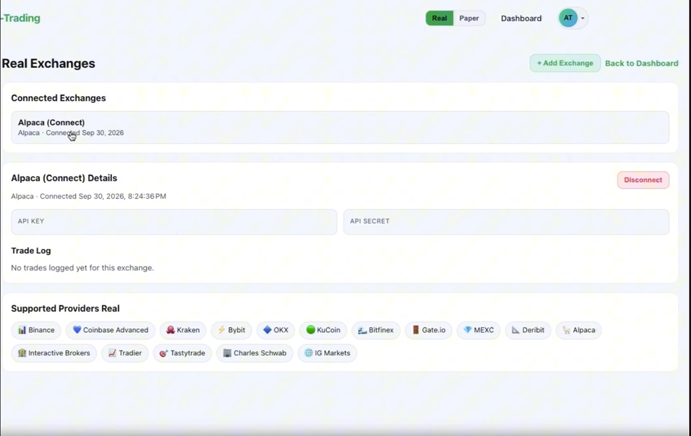Click the No trades logged yet message
691x436 pixels.
pos(82,268)
